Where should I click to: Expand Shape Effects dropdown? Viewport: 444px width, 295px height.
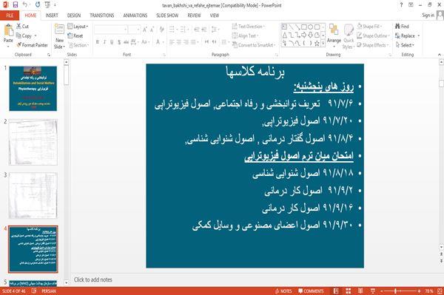coord(373,45)
